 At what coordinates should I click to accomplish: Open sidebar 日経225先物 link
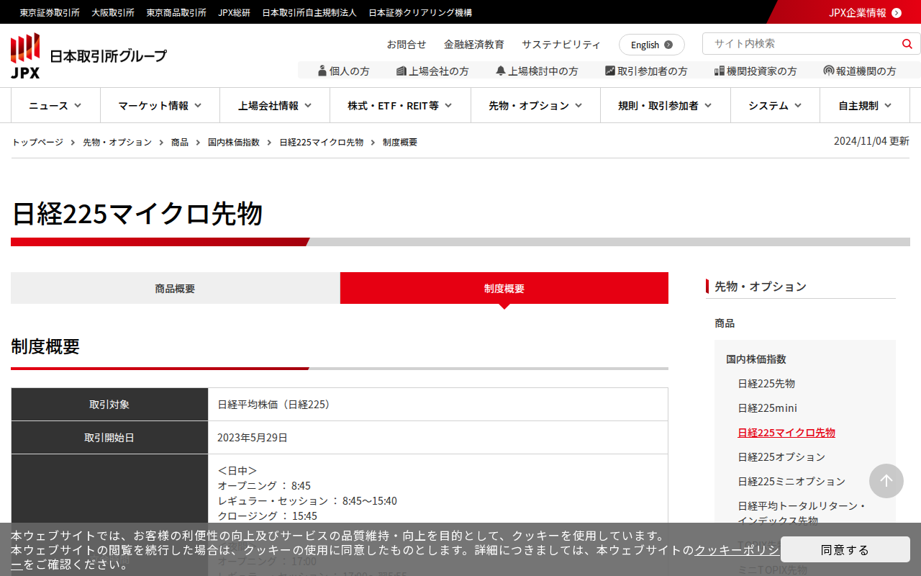[x=766, y=384]
